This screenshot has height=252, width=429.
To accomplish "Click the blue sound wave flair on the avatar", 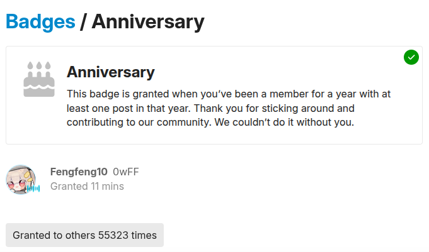I will 33,188.
